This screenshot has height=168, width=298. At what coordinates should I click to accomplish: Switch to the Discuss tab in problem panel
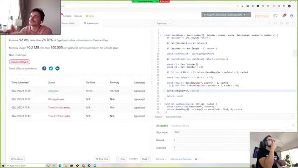68,23
